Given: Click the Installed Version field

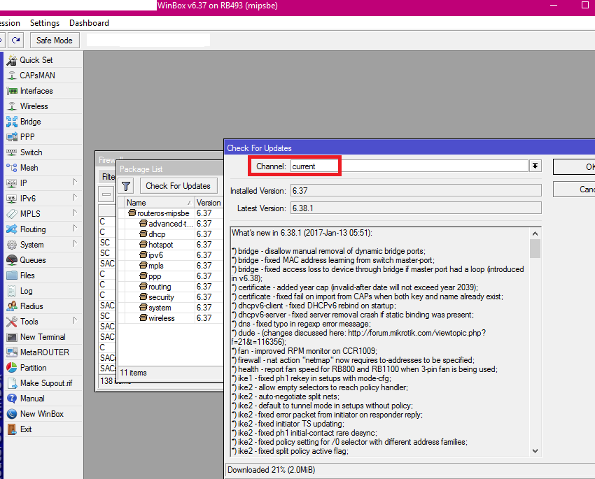Looking at the screenshot, I should pos(416,191).
